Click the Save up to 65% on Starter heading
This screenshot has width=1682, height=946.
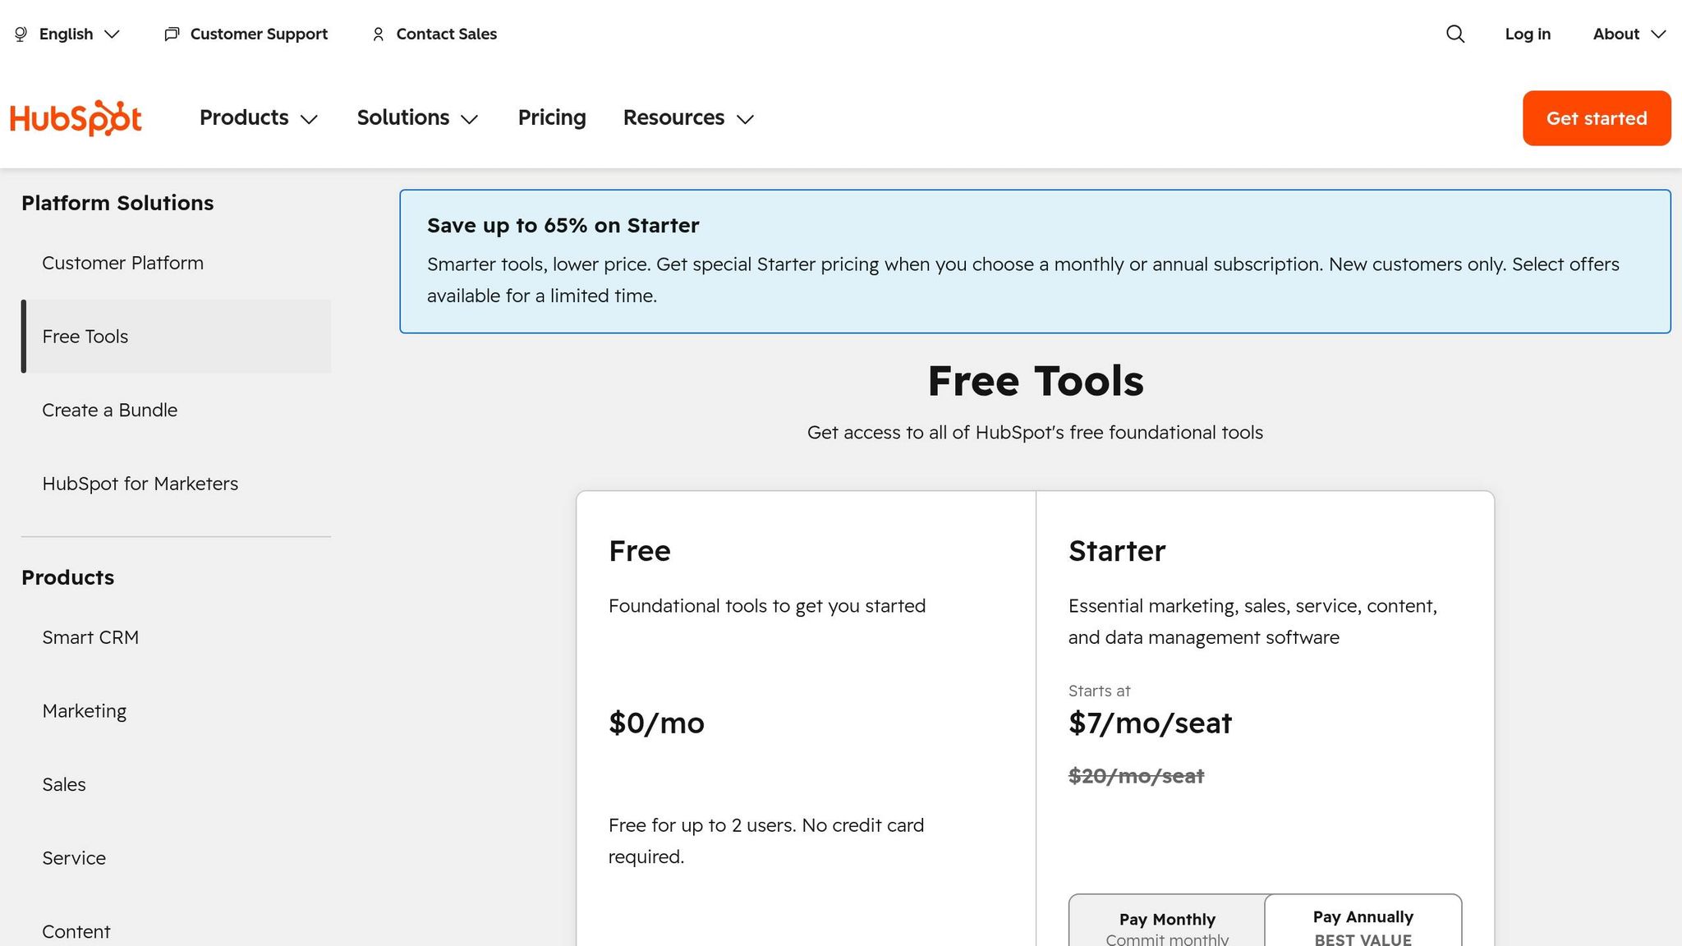(x=563, y=225)
